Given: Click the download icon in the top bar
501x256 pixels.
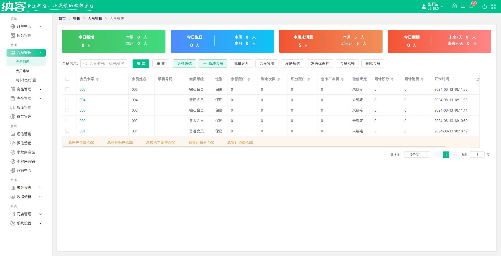Looking at the screenshot, I should (463, 6).
